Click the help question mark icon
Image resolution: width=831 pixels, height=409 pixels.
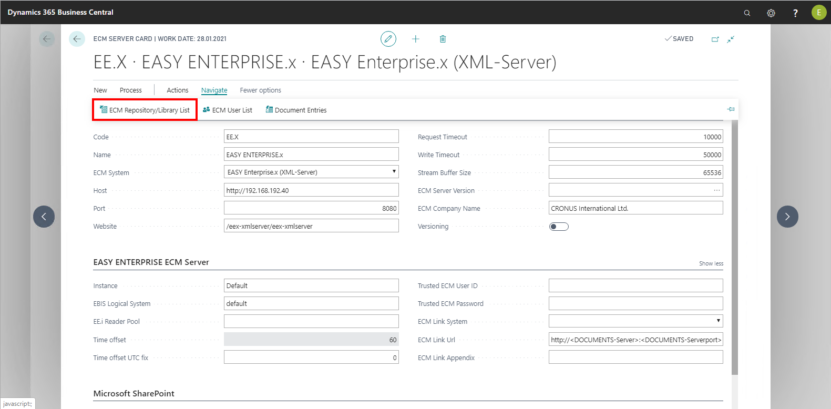[x=795, y=13]
